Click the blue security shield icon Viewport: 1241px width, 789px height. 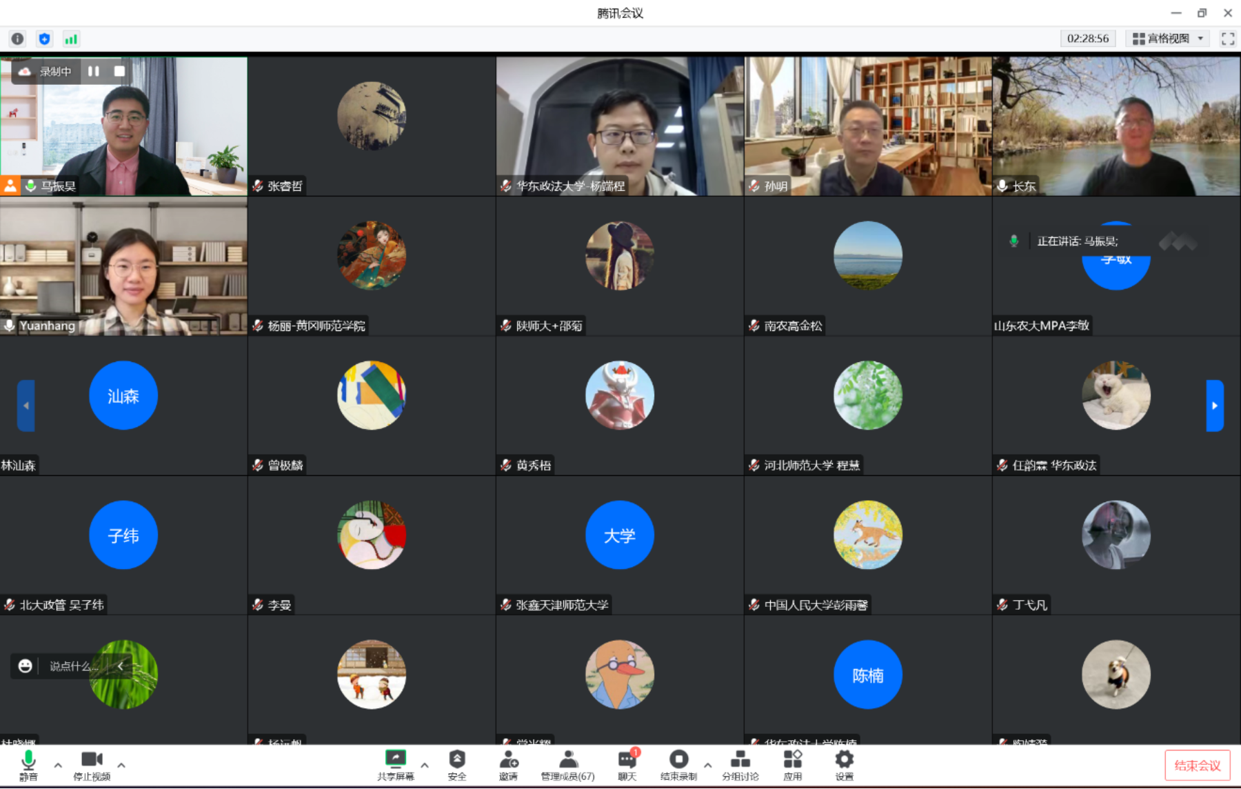click(45, 39)
